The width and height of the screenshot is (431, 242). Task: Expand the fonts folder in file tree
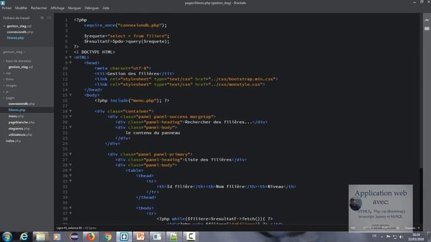[9, 79]
